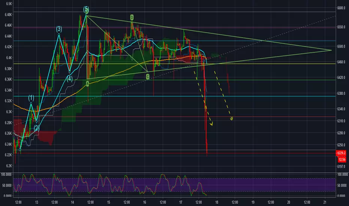Click the 6.24K price scale label
Screen dimensions: 349x206
[x=8, y=144]
